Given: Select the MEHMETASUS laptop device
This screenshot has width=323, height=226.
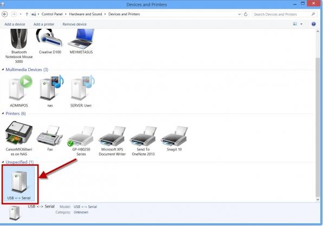Looking at the screenshot, I should [x=81, y=41].
